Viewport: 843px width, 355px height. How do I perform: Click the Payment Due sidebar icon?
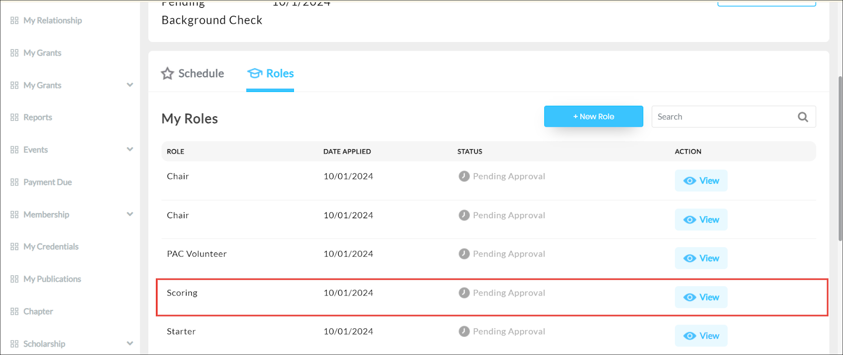[x=14, y=182]
